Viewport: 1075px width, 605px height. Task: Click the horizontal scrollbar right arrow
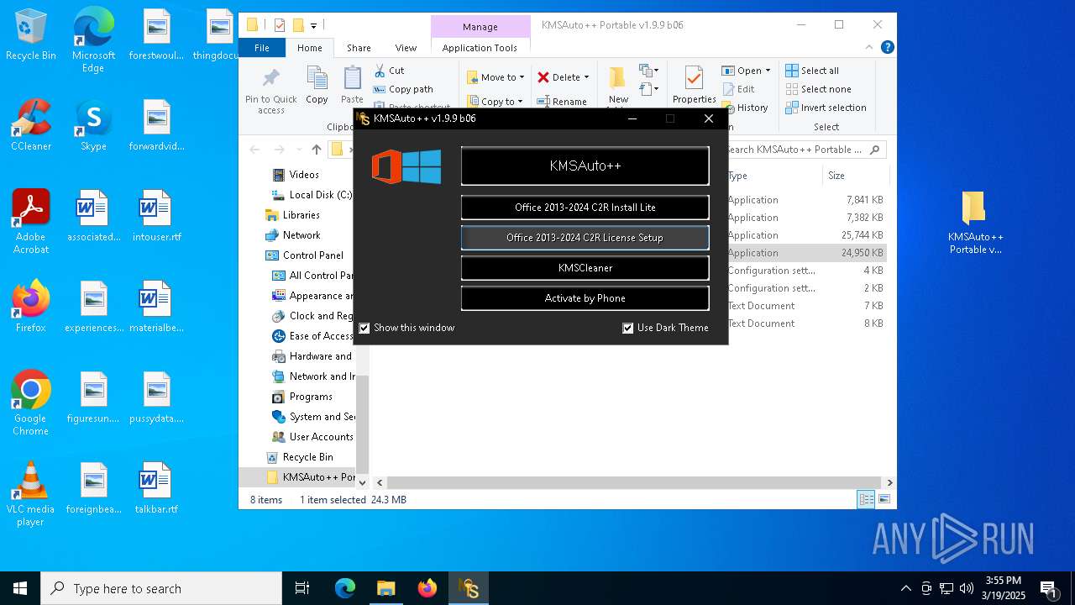pyautogui.click(x=889, y=482)
